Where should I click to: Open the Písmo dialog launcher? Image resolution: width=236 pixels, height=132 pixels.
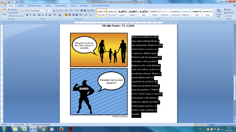pos(62,19)
